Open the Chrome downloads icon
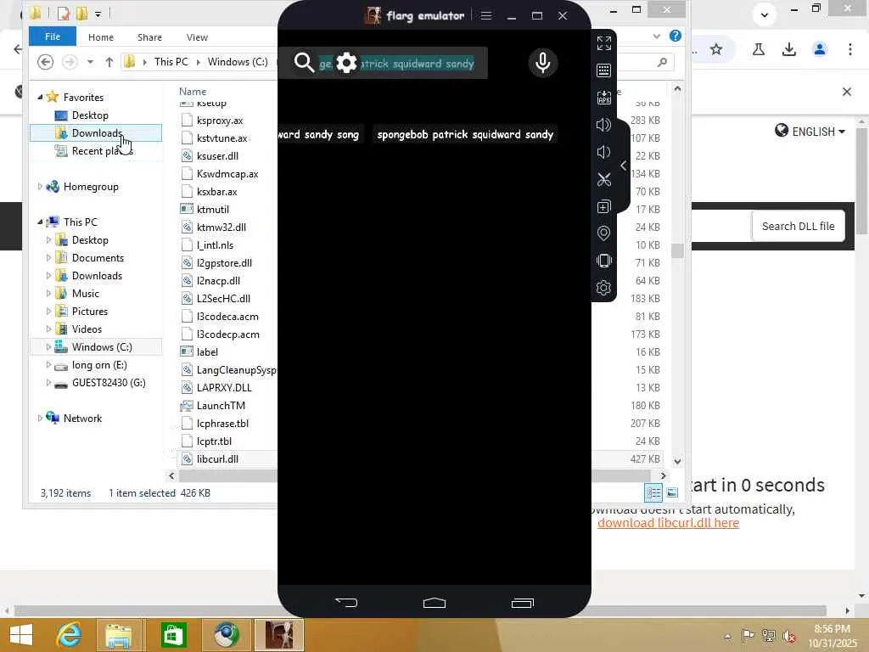 [788, 49]
